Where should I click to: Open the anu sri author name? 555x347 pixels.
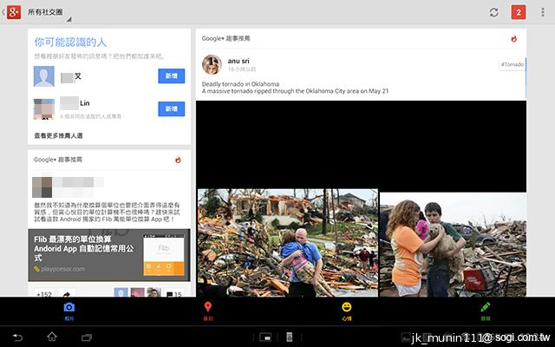(238, 61)
